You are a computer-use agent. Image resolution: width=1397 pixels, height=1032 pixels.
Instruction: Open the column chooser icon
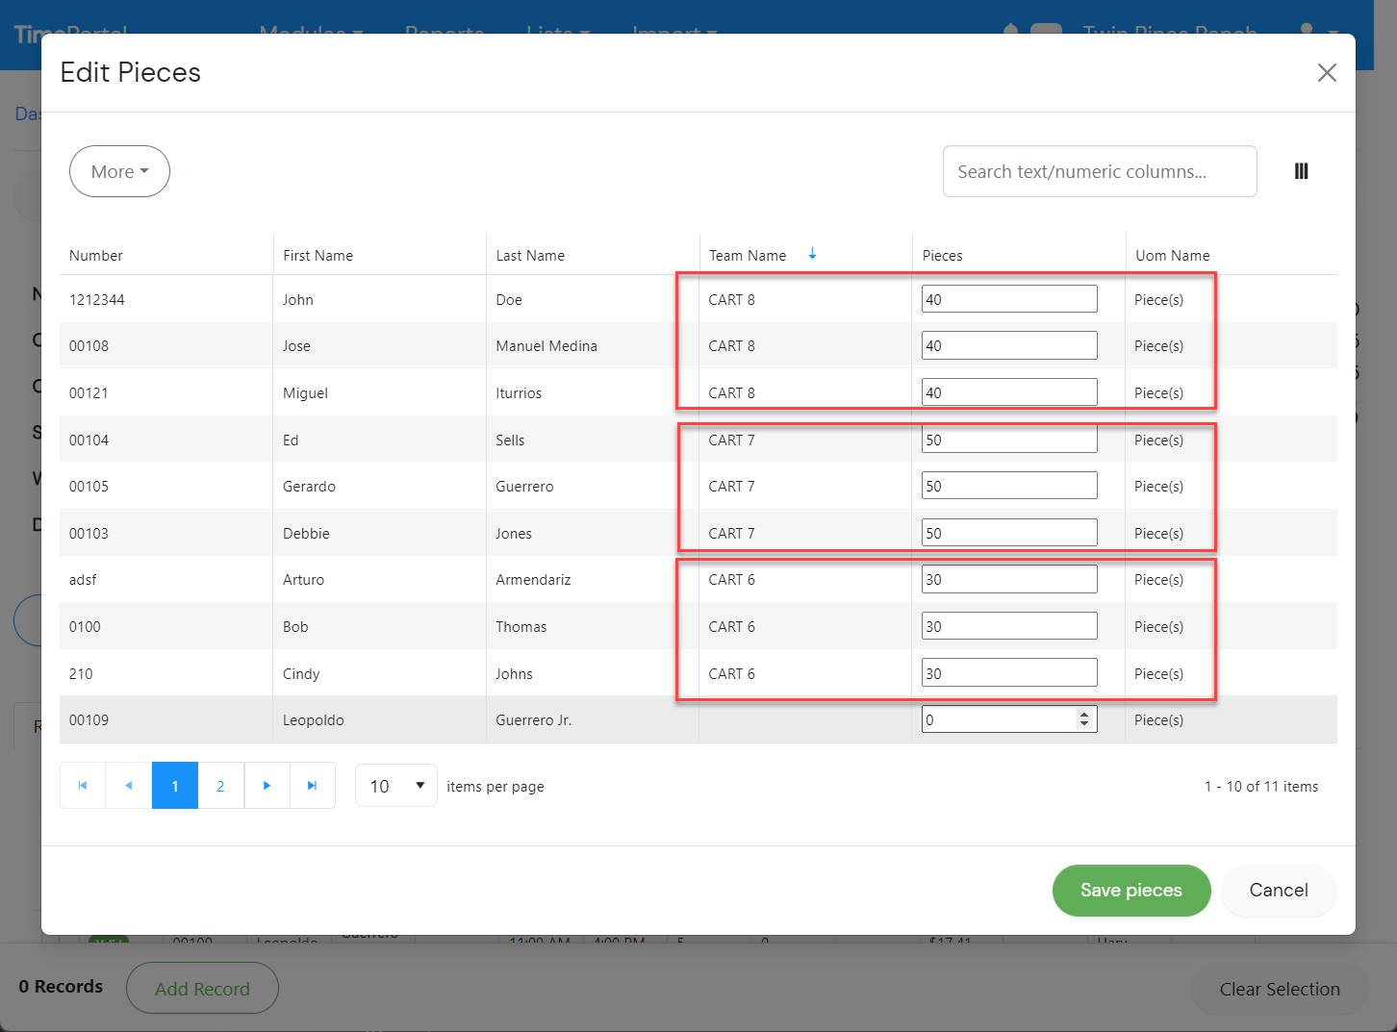(1301, 171)
